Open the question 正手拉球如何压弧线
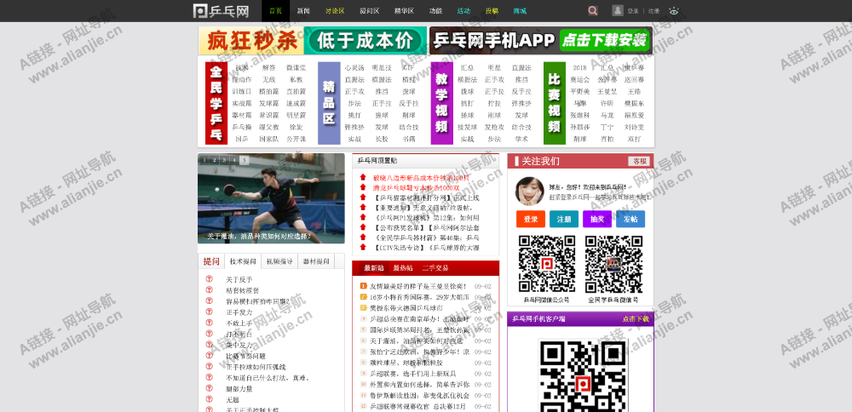 point(256,367)
